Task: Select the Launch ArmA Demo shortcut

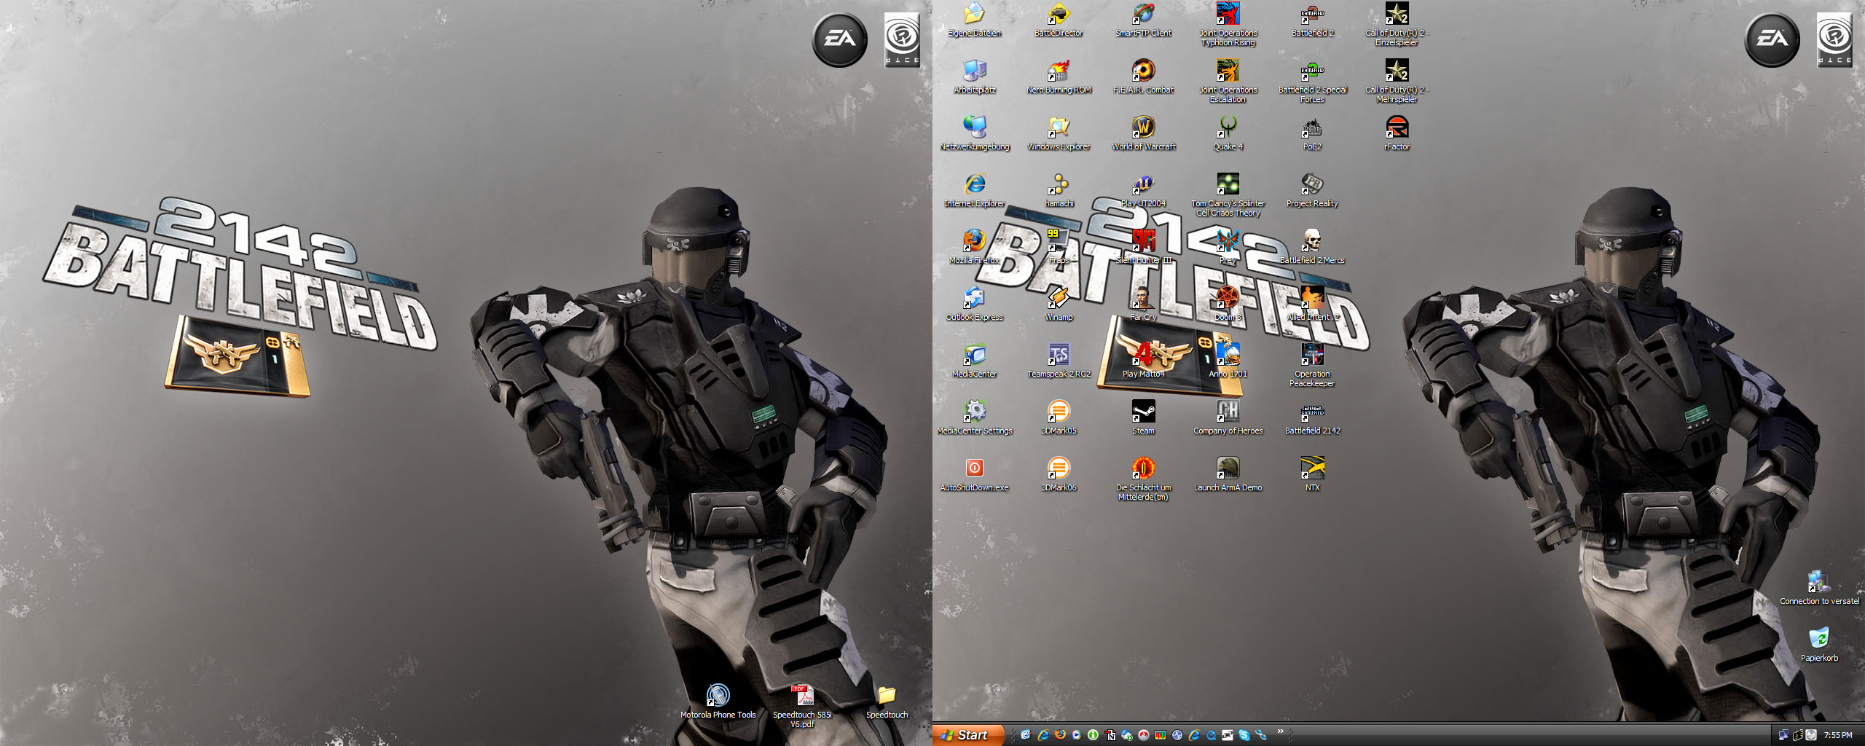Action: tap(1228, 474)
